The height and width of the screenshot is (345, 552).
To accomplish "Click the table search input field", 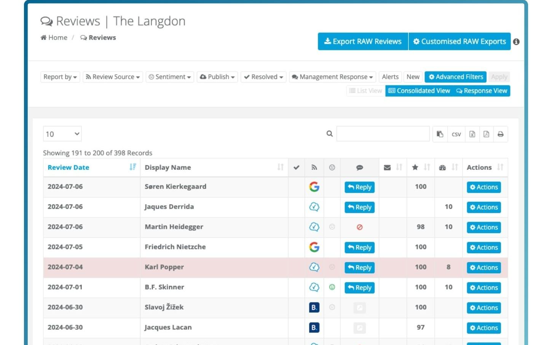I will point(383,134).
